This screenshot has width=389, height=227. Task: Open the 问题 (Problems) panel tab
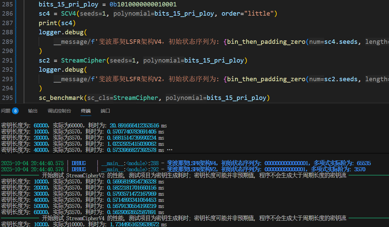pyautogui.click(x=6, y=111)
